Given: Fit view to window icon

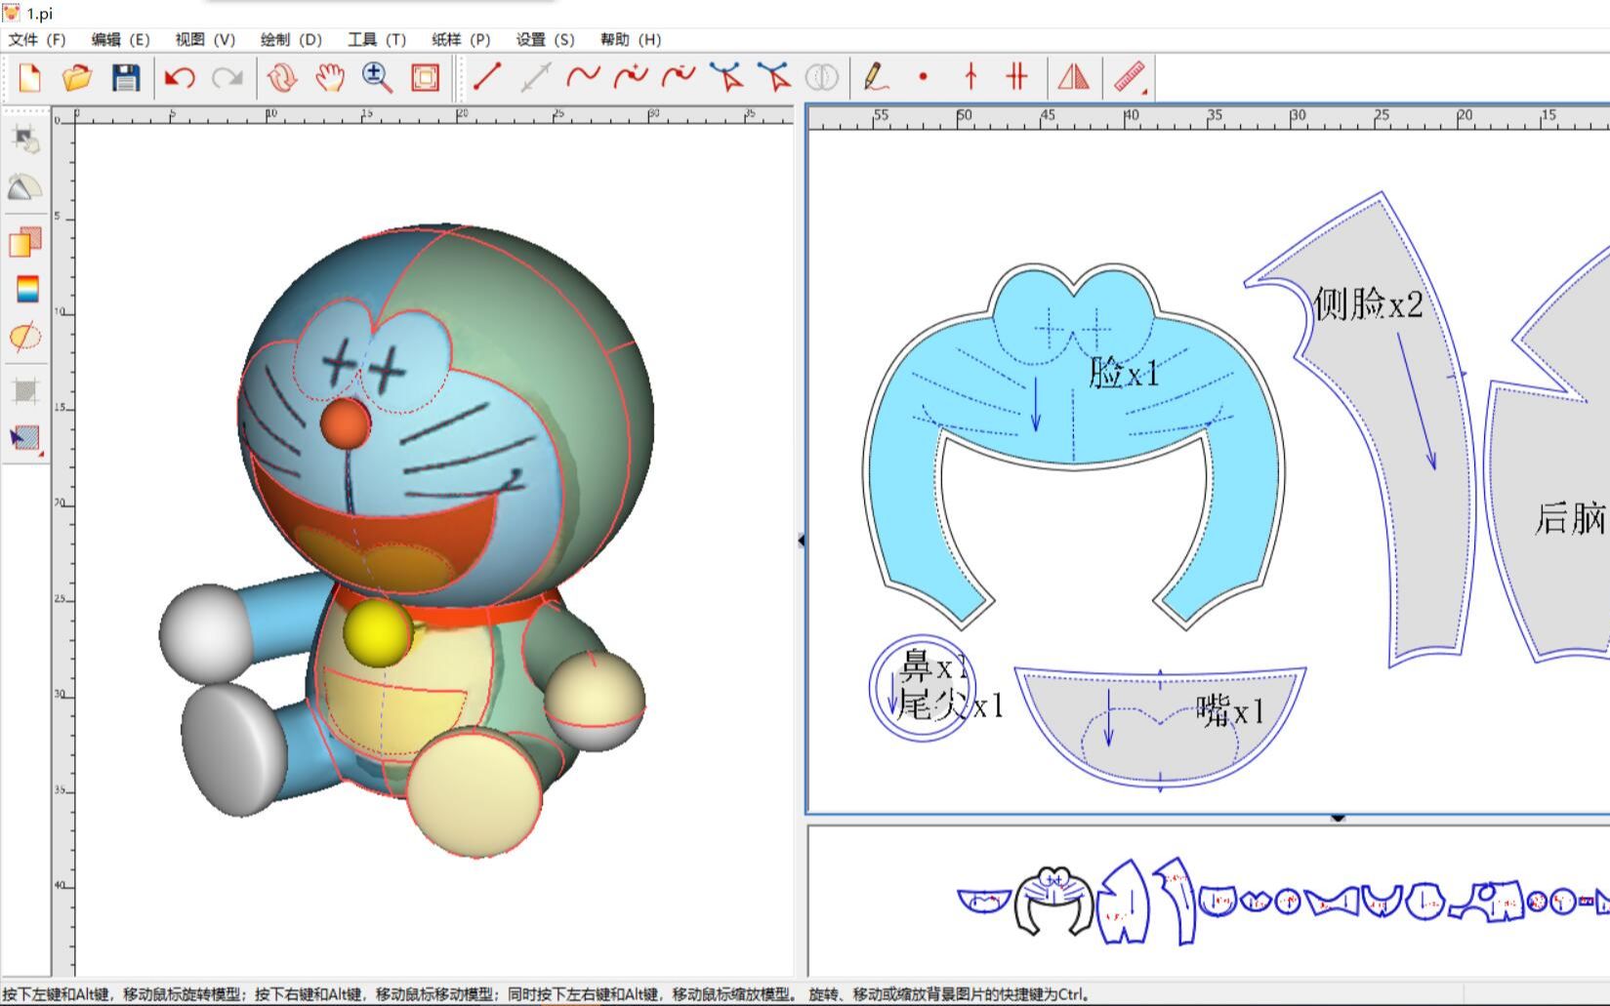Looking at the screenshot, I should pyautogui.click(x=425, y=77).
